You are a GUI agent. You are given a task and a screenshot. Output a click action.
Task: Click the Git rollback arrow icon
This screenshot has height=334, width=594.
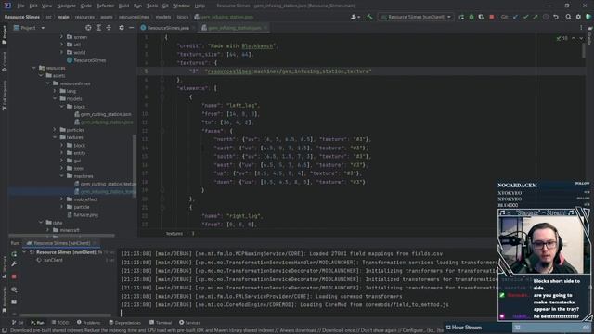pos(556,17)
